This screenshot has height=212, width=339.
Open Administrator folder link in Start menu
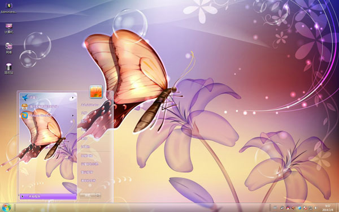(90, 105)
